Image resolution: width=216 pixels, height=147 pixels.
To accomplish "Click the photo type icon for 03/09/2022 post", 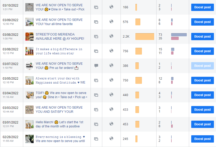I will 96,22.
